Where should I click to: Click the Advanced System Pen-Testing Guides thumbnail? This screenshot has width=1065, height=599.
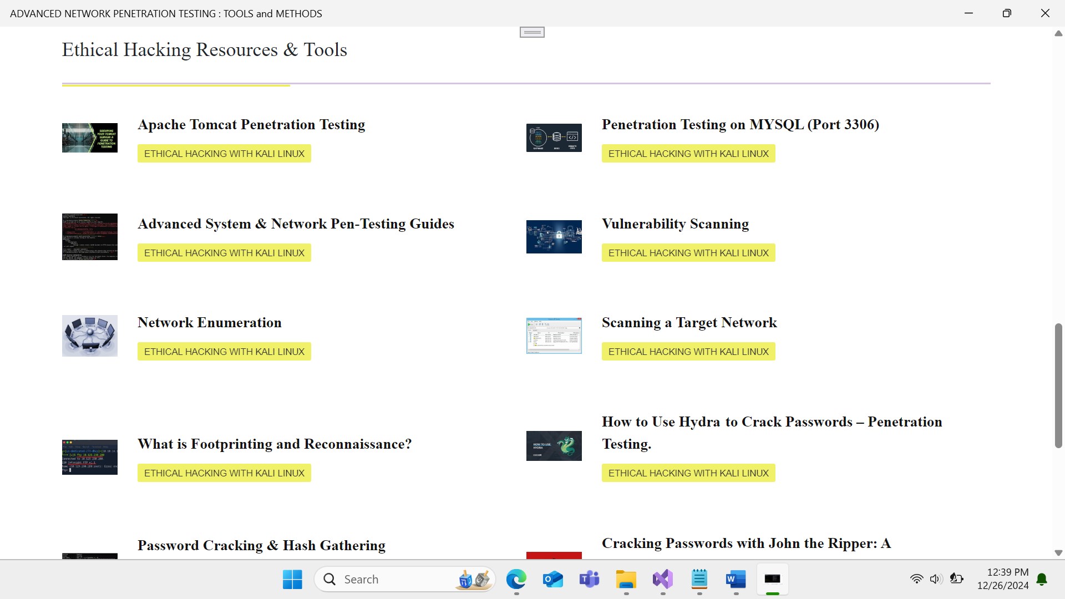pyautogui.click(x=90, y=237)
